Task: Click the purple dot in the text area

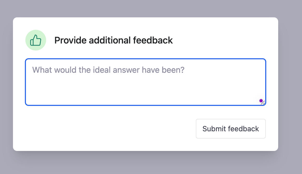Action: coord(261,101)
